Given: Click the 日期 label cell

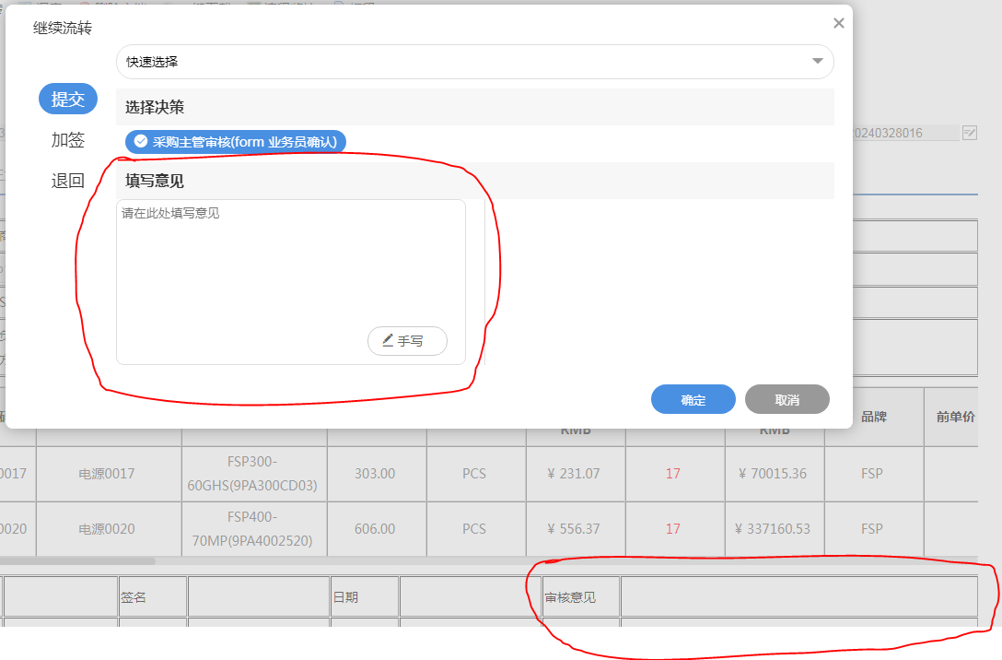Looking at the screenshot, I should pos(365,596).
